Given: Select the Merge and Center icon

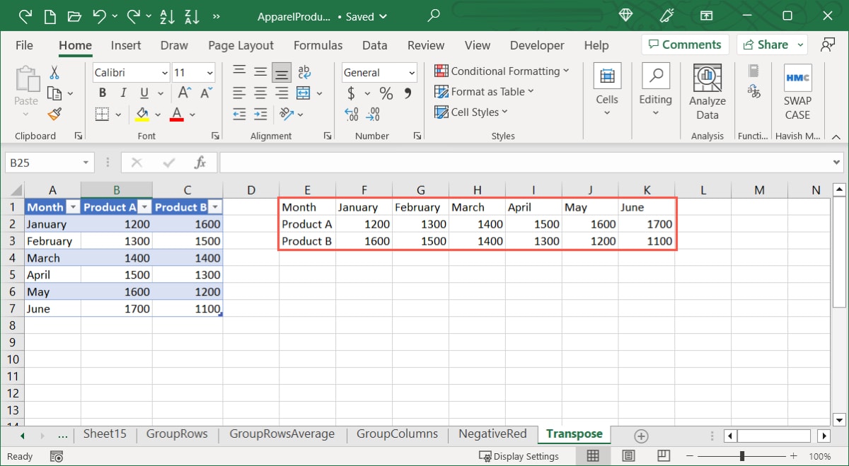Looking at the screenshot, I should (x=304, y=93).
